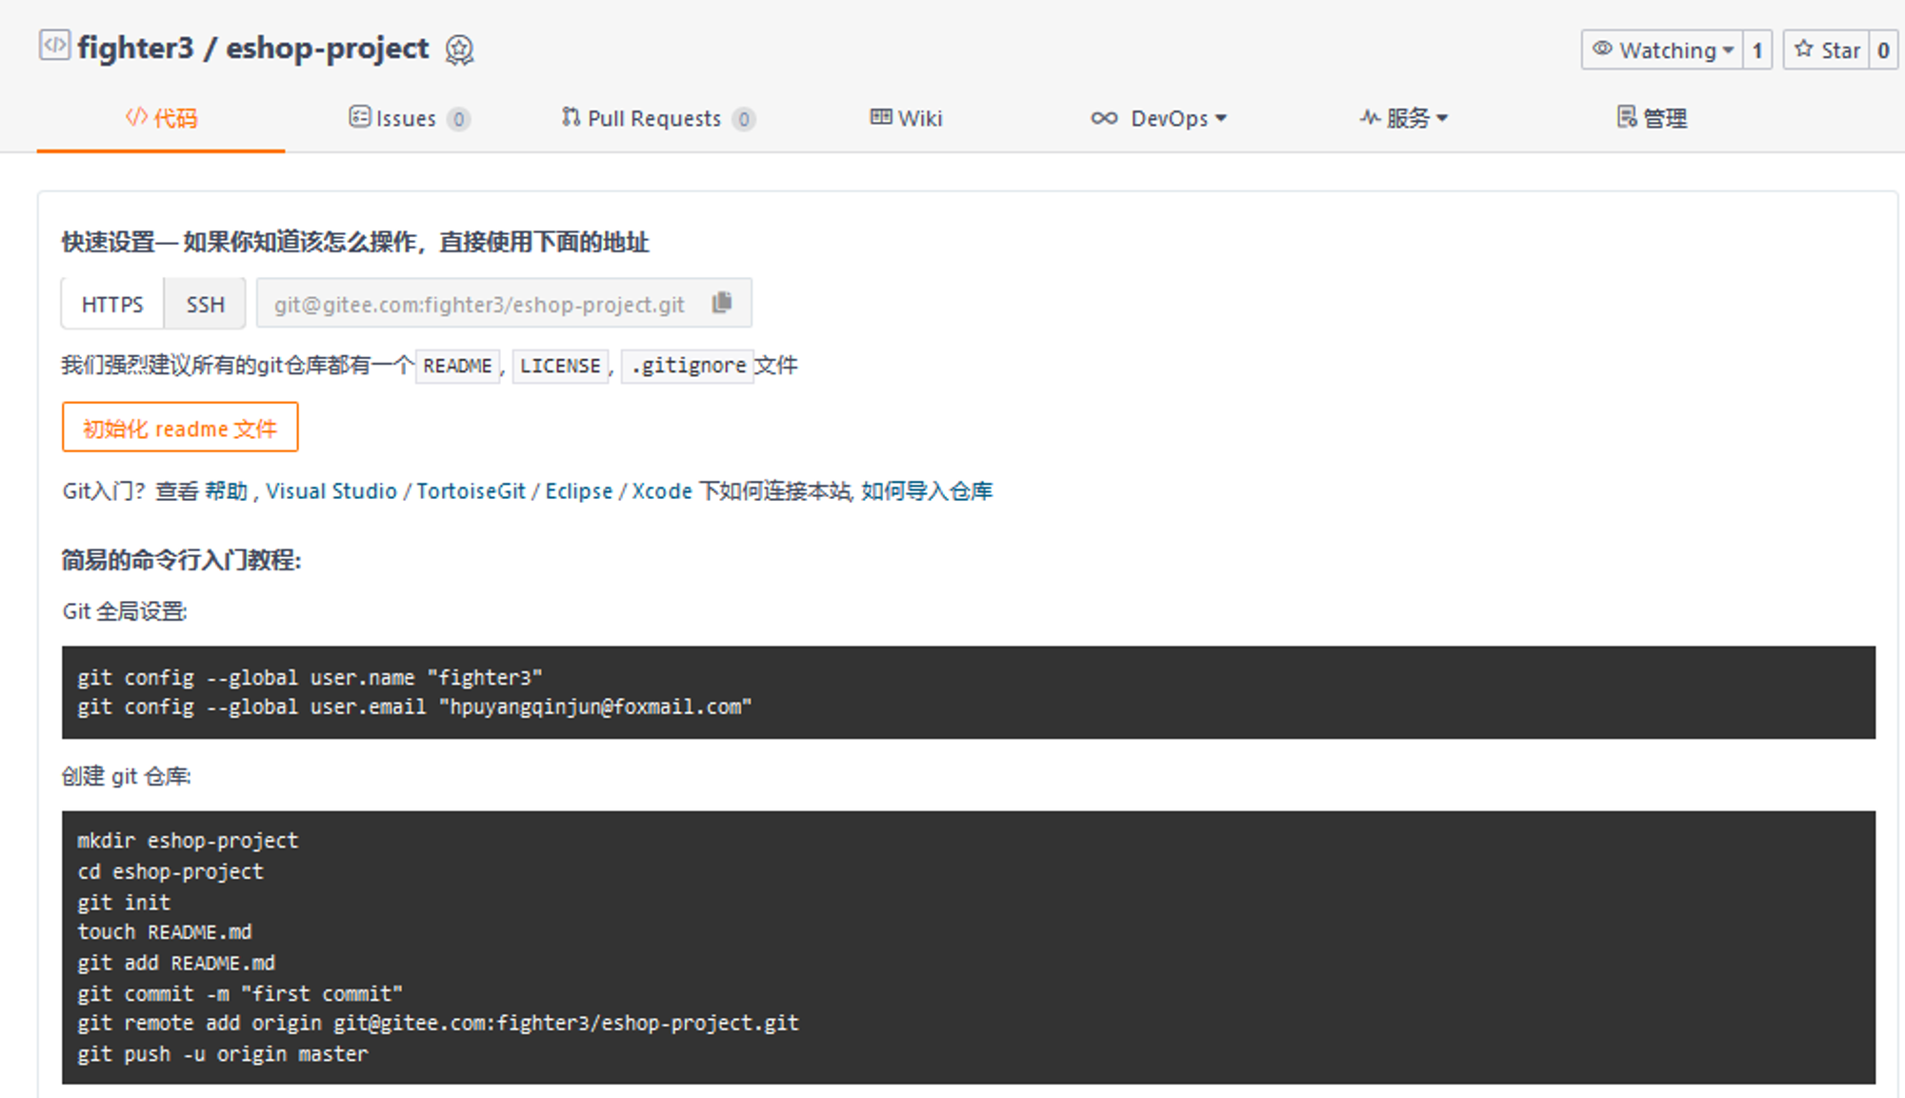The image size is (1905, 1098).
Task: Click the badge icon after eshop-project title
Action: pos(459,50)
